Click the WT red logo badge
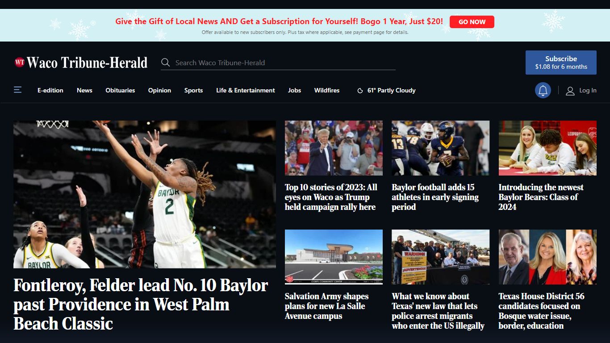This screenshot has width=610, height=343. 19,63
